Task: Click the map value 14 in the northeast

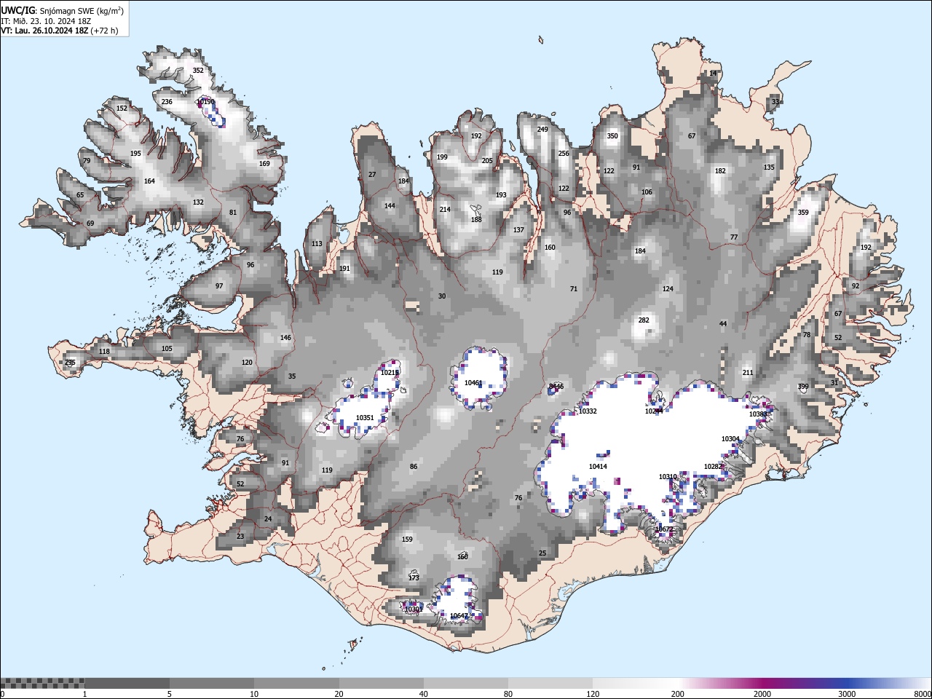Action: pos(713,74)
